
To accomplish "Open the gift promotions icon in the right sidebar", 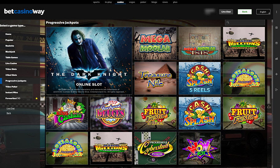I will (x=276, y=27).
